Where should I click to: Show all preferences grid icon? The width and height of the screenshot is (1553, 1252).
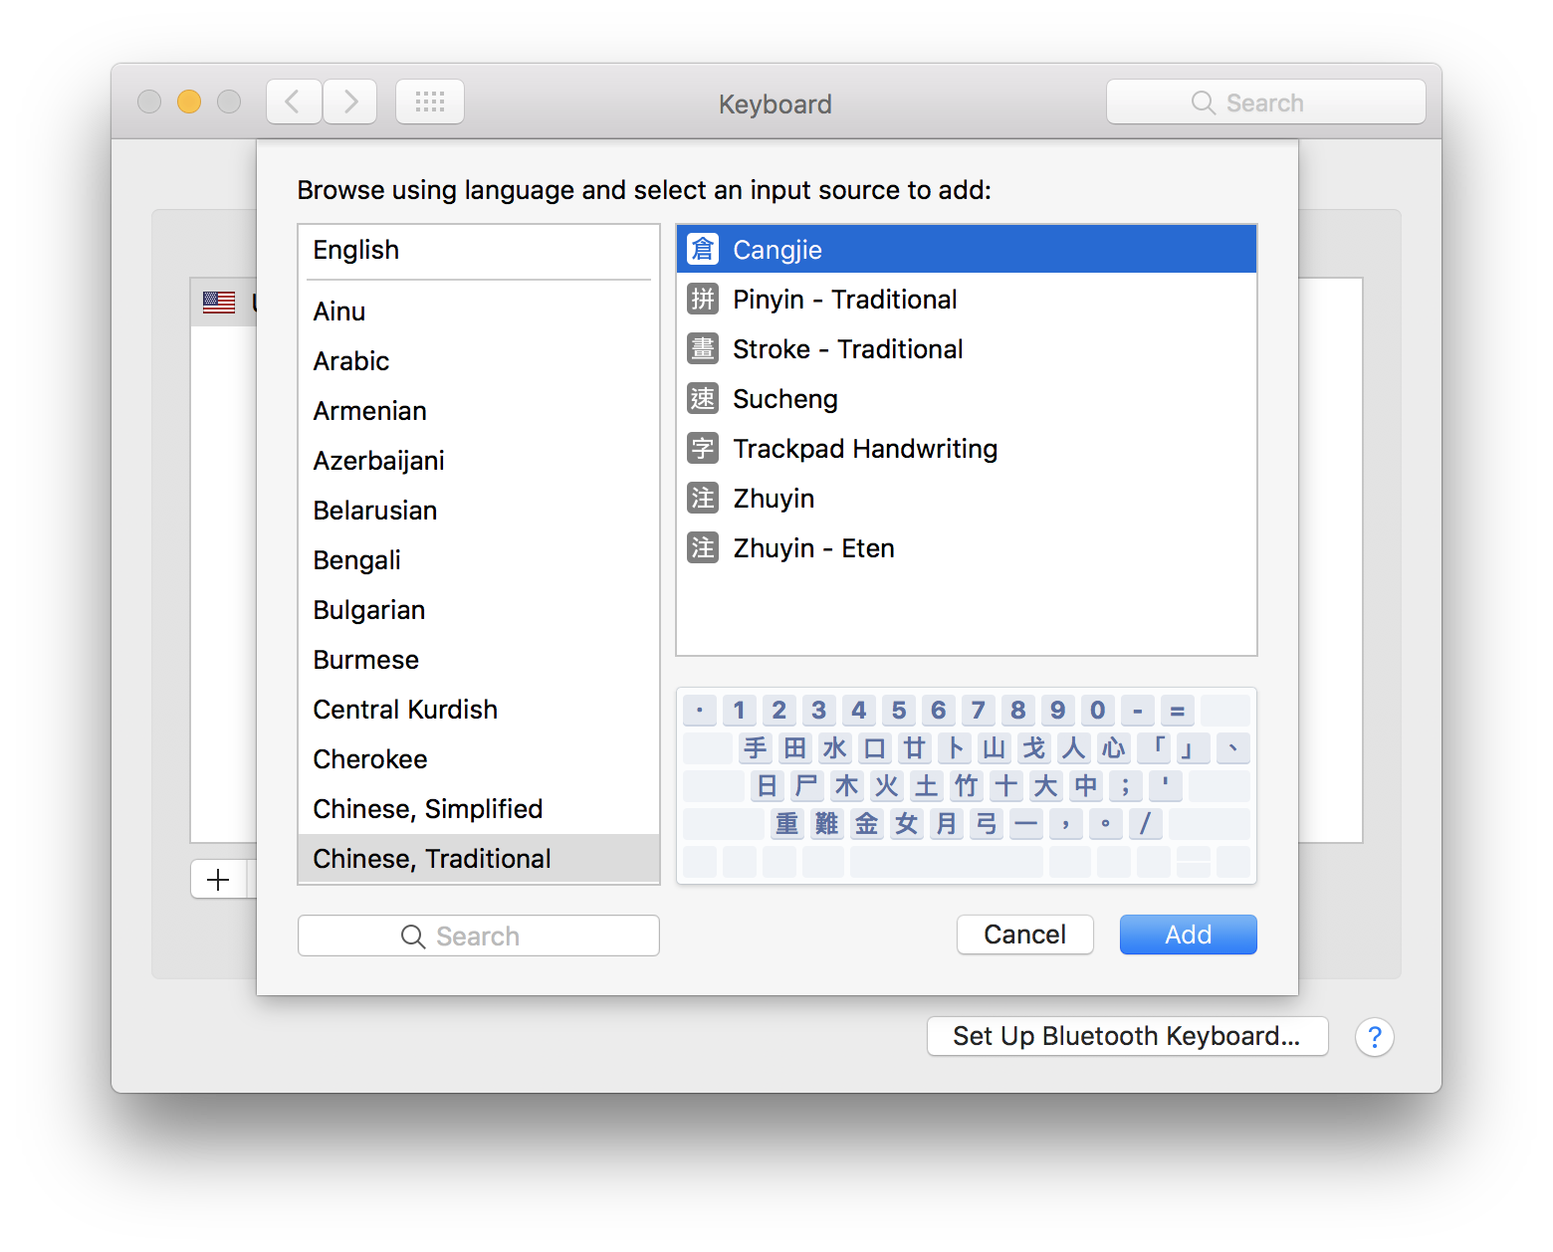pyautogui.click(x=430, y=102)
